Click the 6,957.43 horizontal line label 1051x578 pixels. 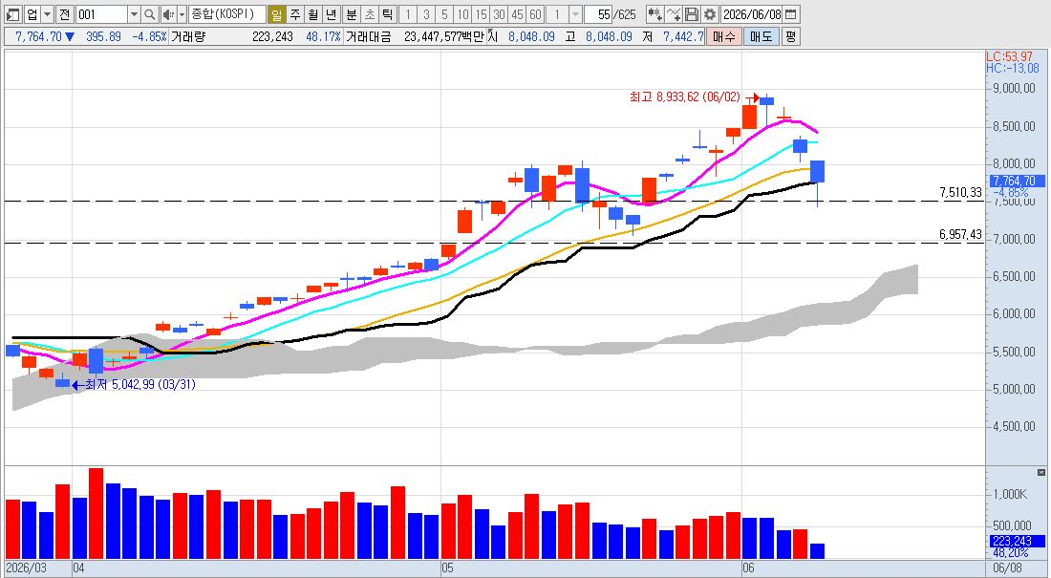pos(960,235)
